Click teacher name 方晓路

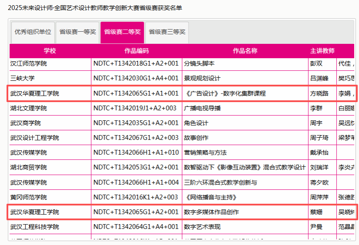click(x=319, y=93)
